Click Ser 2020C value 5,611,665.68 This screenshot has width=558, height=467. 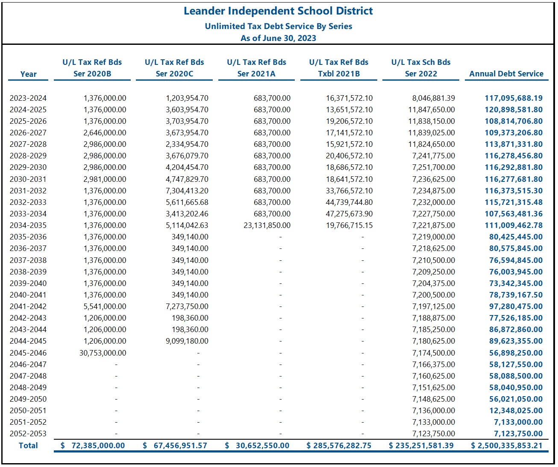pyautogui.click(x=187, y=202)
